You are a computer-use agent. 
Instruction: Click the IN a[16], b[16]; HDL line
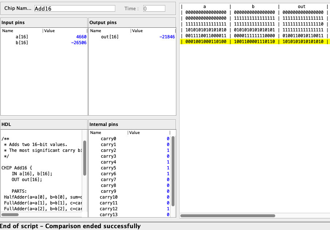pos(32,174)
